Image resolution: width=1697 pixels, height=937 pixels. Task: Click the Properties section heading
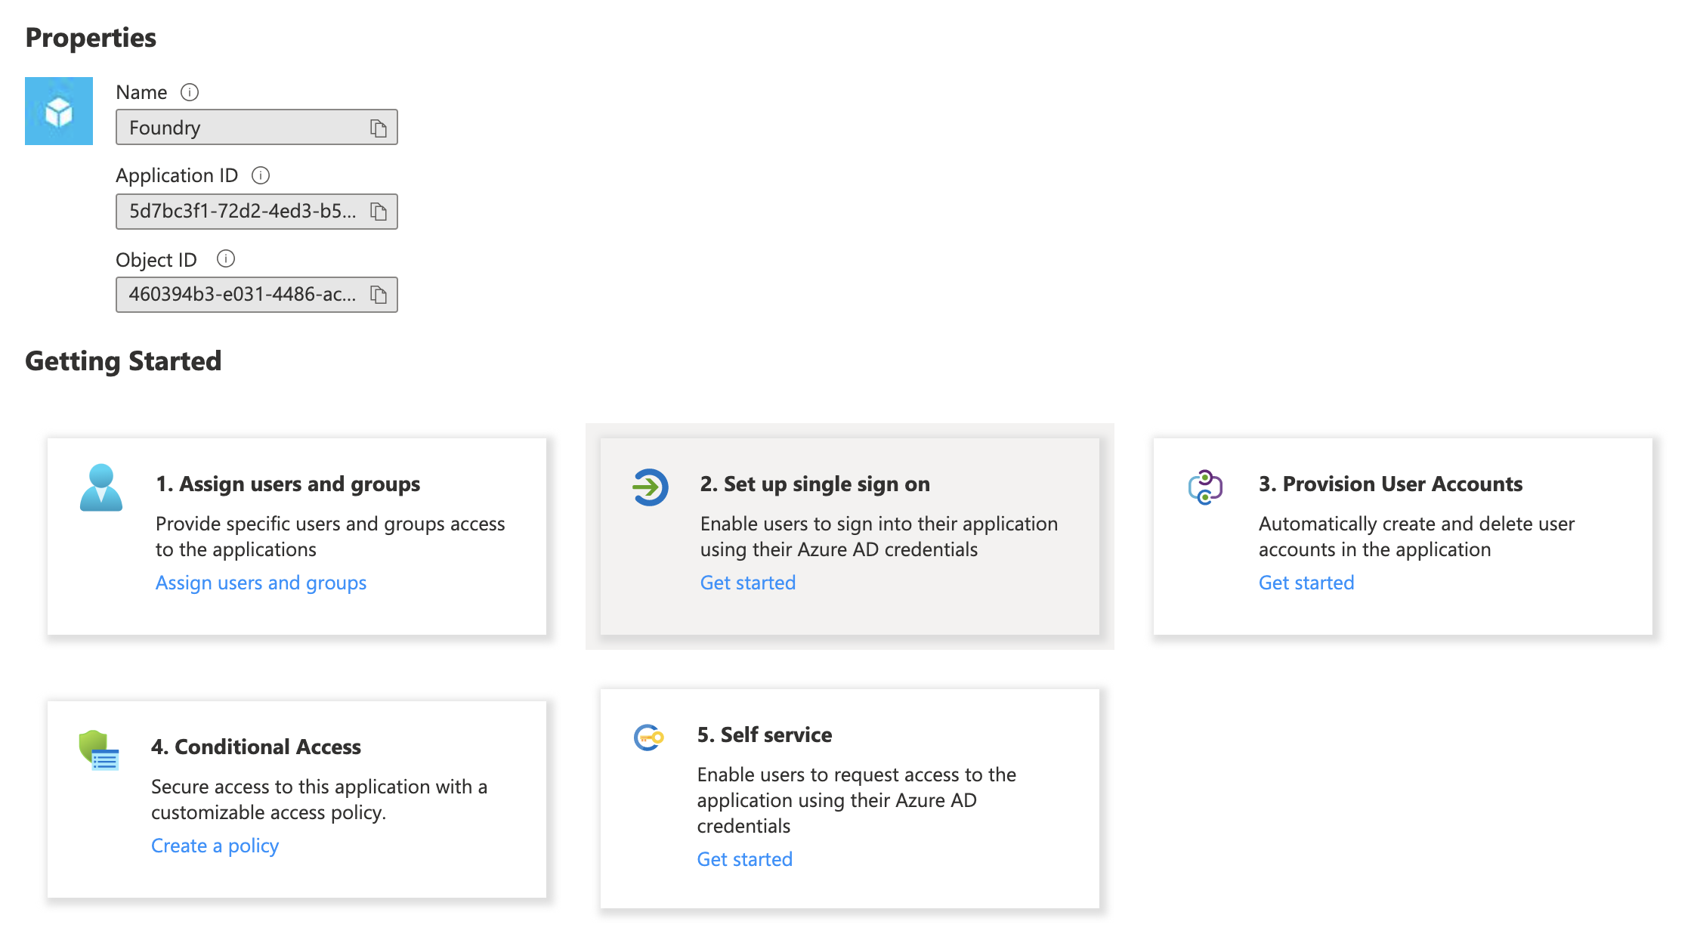91,37
